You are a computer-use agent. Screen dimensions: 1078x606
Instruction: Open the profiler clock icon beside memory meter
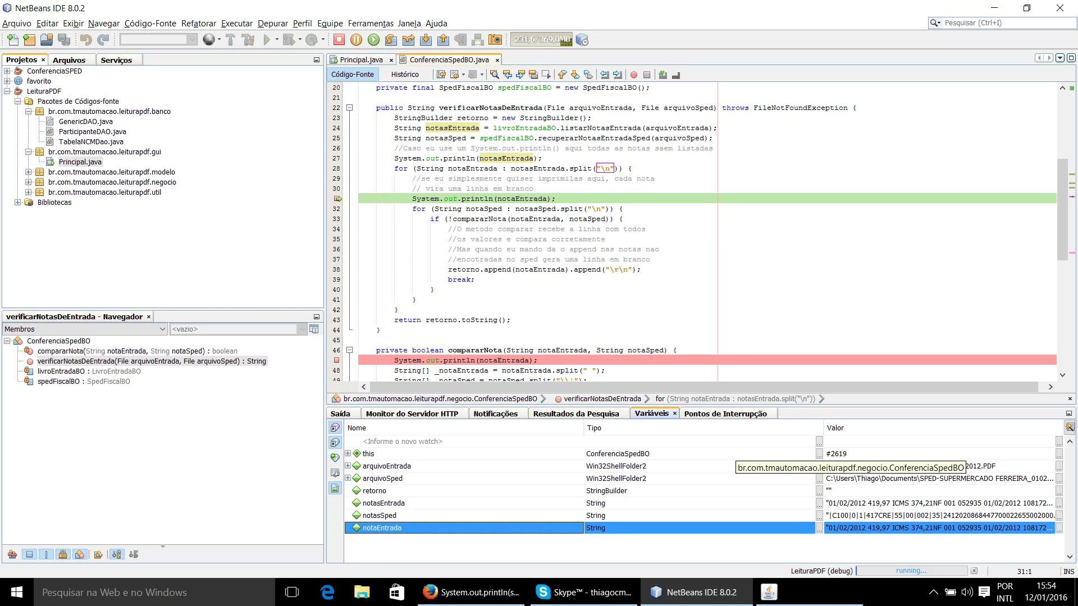point(582,40)
